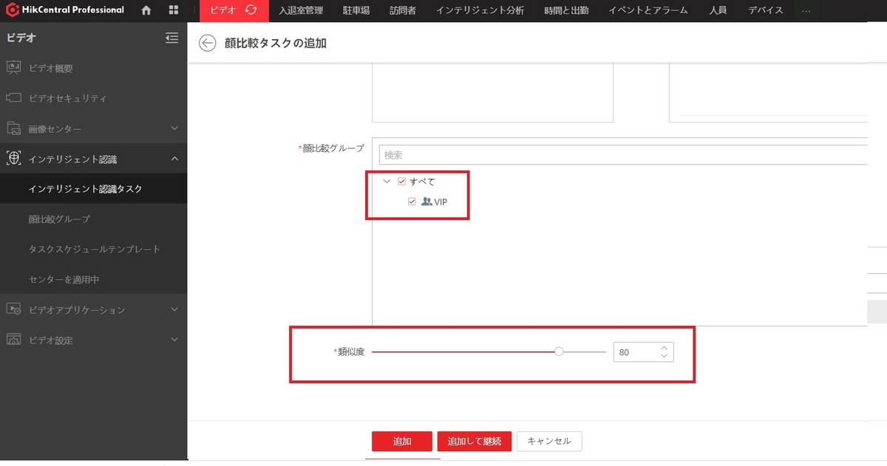Select インテリジェント認識タスク in sidebar

[x=93, y=189]
